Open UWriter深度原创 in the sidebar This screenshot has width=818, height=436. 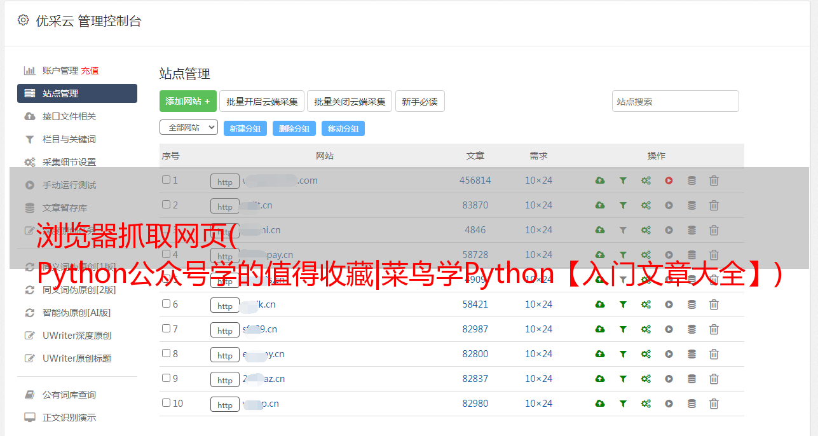click(77, 336)
